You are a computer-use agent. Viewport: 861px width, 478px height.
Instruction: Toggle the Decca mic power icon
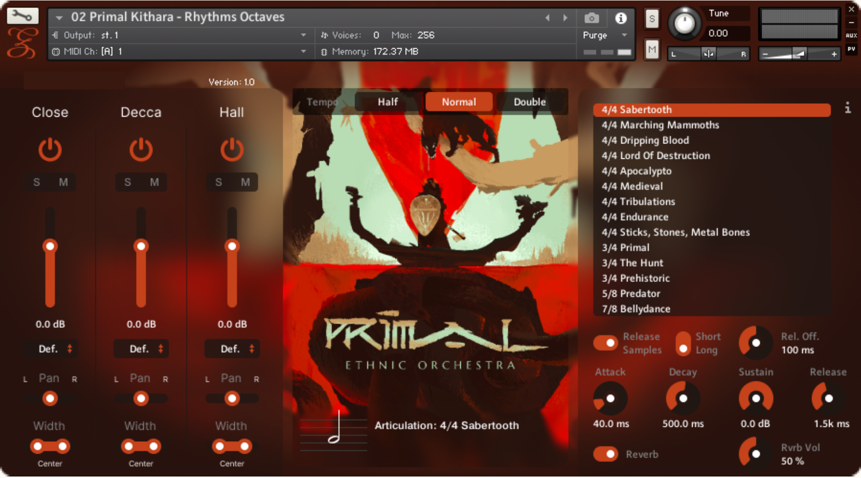(x=141, y=149)
